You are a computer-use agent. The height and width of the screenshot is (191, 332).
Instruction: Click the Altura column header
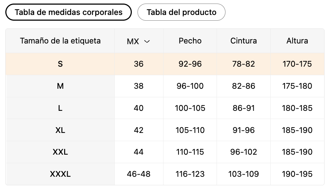tap(297, 41)
